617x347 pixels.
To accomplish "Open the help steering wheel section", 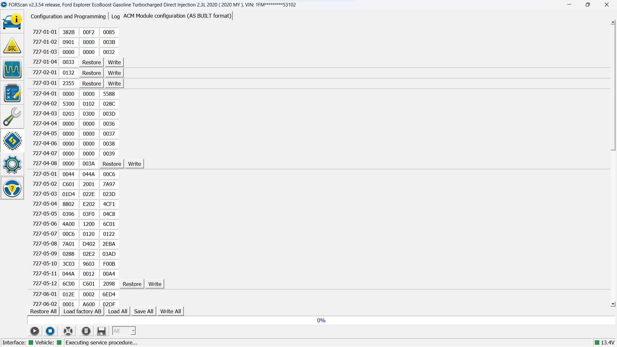I will point(12,188).
